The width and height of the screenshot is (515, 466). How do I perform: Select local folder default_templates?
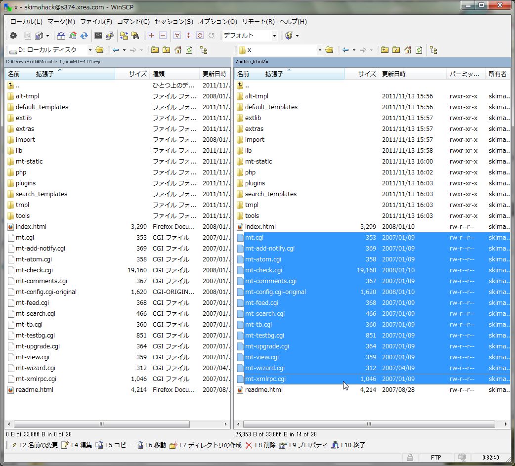[x=42, y=107]
